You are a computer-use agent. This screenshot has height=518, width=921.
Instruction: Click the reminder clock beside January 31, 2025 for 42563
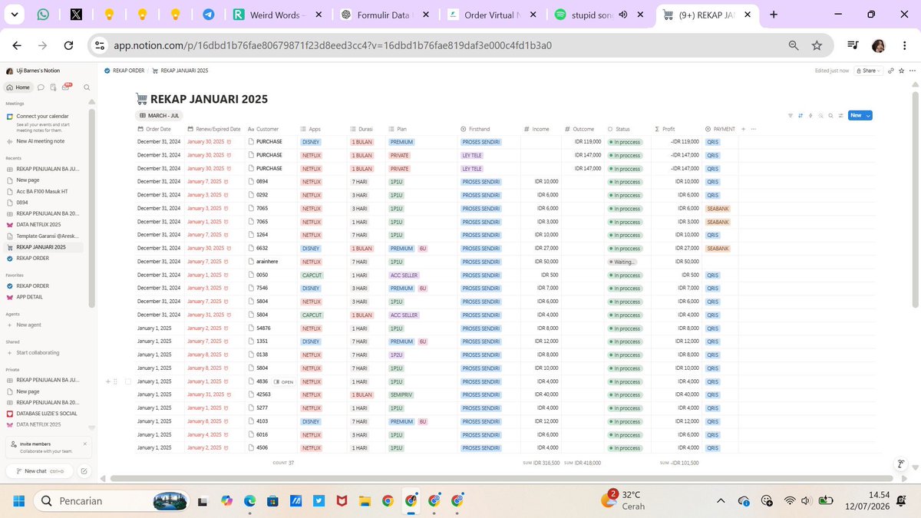coord(228,394)
